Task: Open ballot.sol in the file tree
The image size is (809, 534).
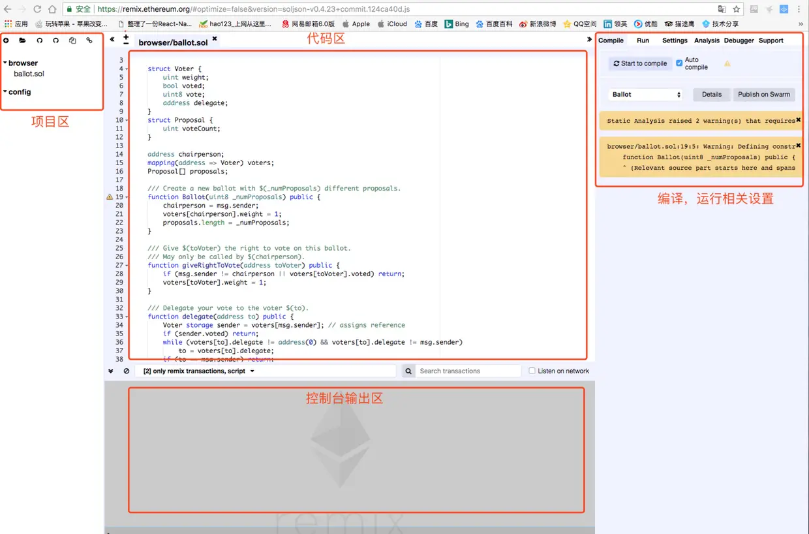Action: [x=29, y=74]
